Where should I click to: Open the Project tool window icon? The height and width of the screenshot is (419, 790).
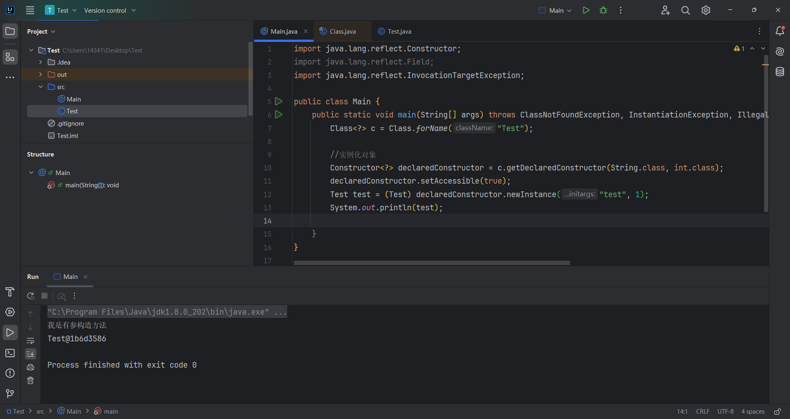click(x=10, y=31)
